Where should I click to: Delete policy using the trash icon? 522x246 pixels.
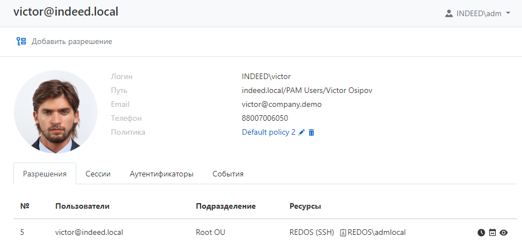(x=311, y=132)
